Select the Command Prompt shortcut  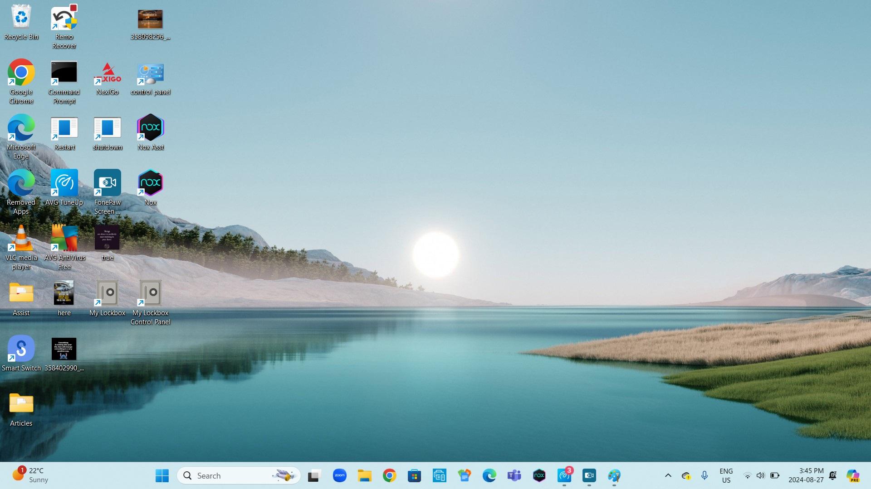(64, 82)
